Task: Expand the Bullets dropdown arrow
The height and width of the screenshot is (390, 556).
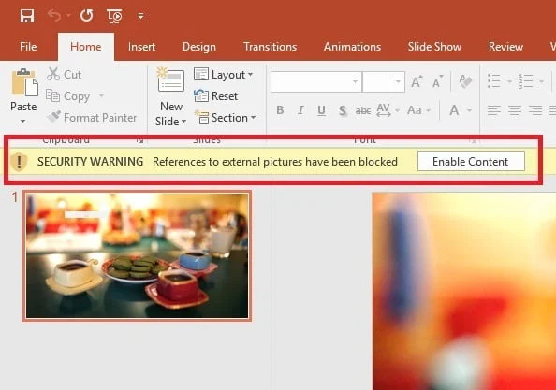Action: (x=509, y=81)
